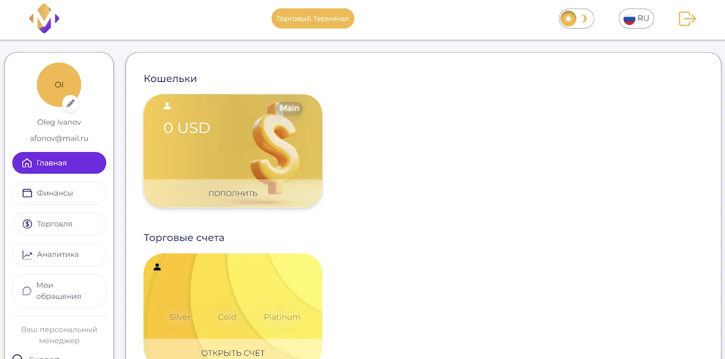Click the Торговый Терминал button
This screenshot has height=359, width=725.
[313, 19]
